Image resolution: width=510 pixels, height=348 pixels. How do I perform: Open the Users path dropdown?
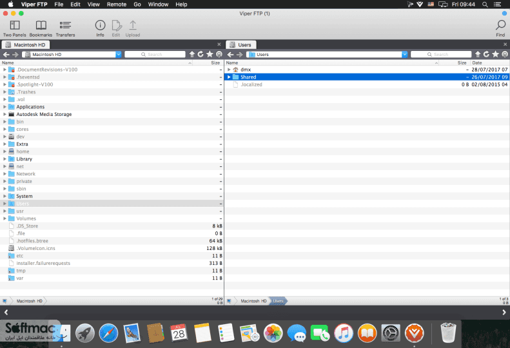[x=405, y=54]
